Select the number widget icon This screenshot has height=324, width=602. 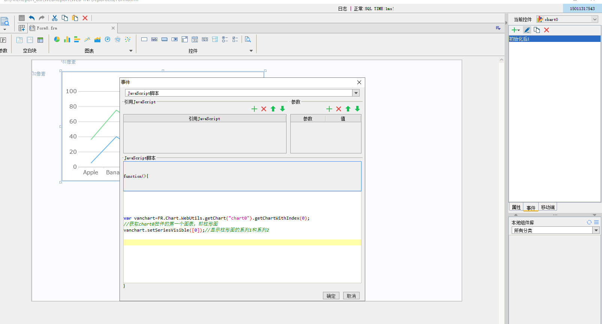(x=205, y=39)
